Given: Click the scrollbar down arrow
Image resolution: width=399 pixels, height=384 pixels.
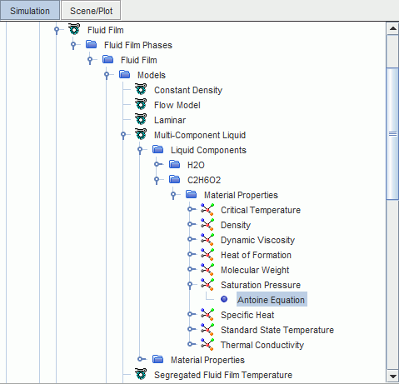Looking at the screenshot, I should [x=392, y=377].
